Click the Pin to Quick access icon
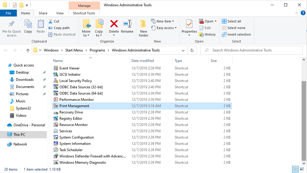Screen dimensions: 307x173 (11, 24)
